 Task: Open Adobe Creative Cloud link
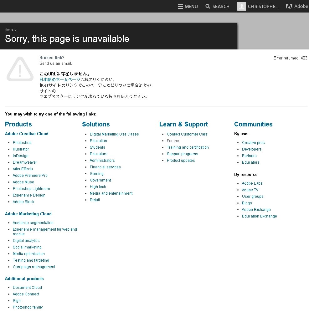coord(27,134)
